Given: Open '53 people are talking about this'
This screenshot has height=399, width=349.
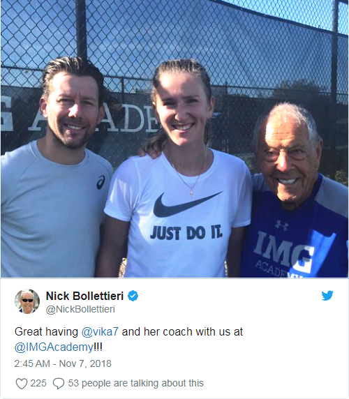Looking at the screenshot, I should pyautogui.click(x=135, y=383).
